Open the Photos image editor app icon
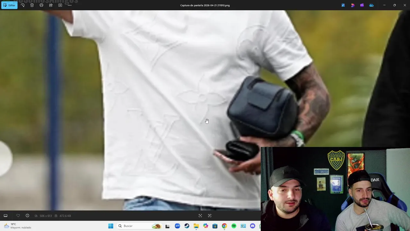This screenshot has width=410, height=231. click(x=343, y=5)
